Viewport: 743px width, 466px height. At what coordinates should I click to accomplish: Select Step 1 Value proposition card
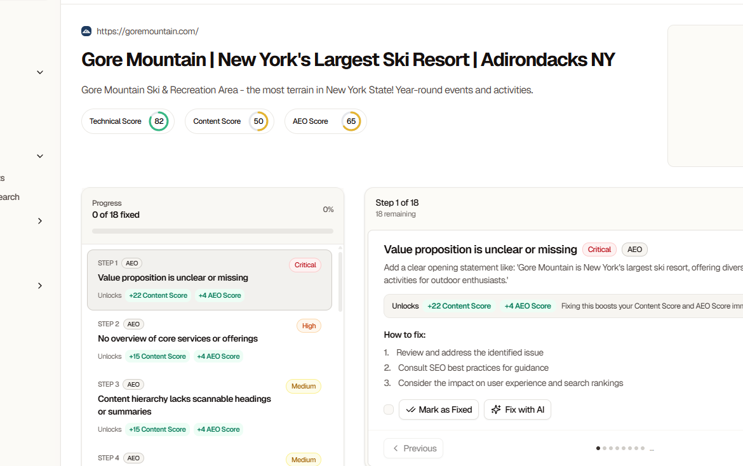coord(210,280)
